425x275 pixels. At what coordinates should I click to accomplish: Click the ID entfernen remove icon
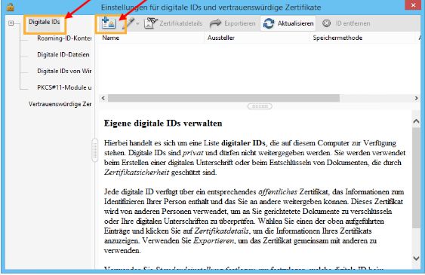coord(326,23)
